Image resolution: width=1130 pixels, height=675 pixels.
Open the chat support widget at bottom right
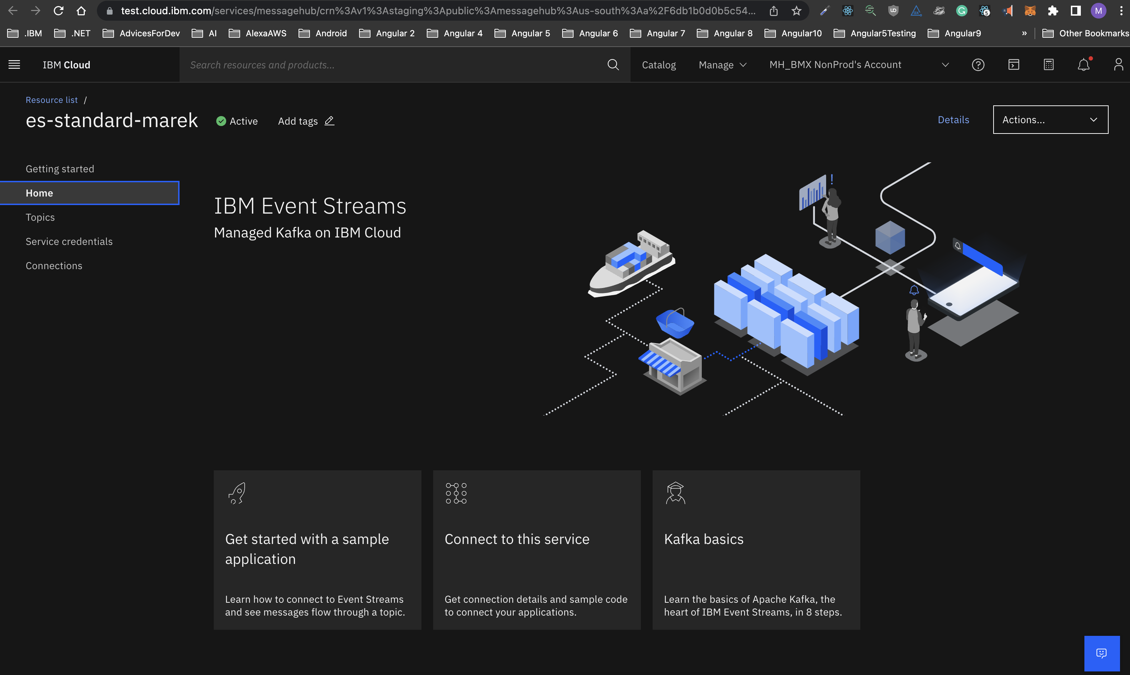[x=1102, y=653]
